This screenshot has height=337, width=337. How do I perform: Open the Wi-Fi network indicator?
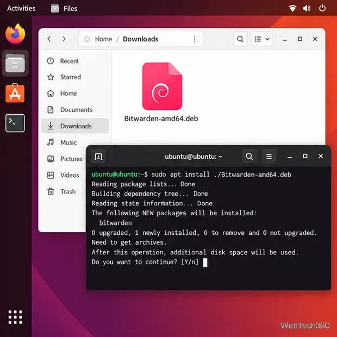tap(292, 8)
